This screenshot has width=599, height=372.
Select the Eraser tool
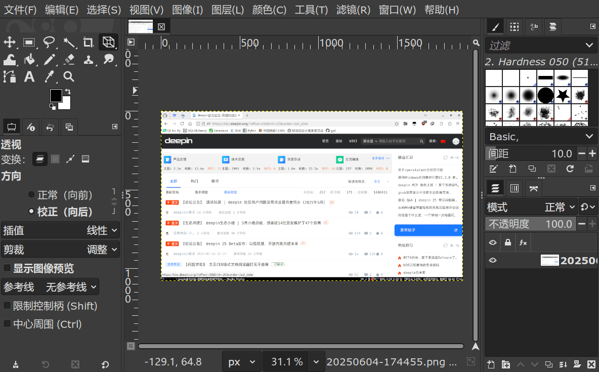[69, 59]
